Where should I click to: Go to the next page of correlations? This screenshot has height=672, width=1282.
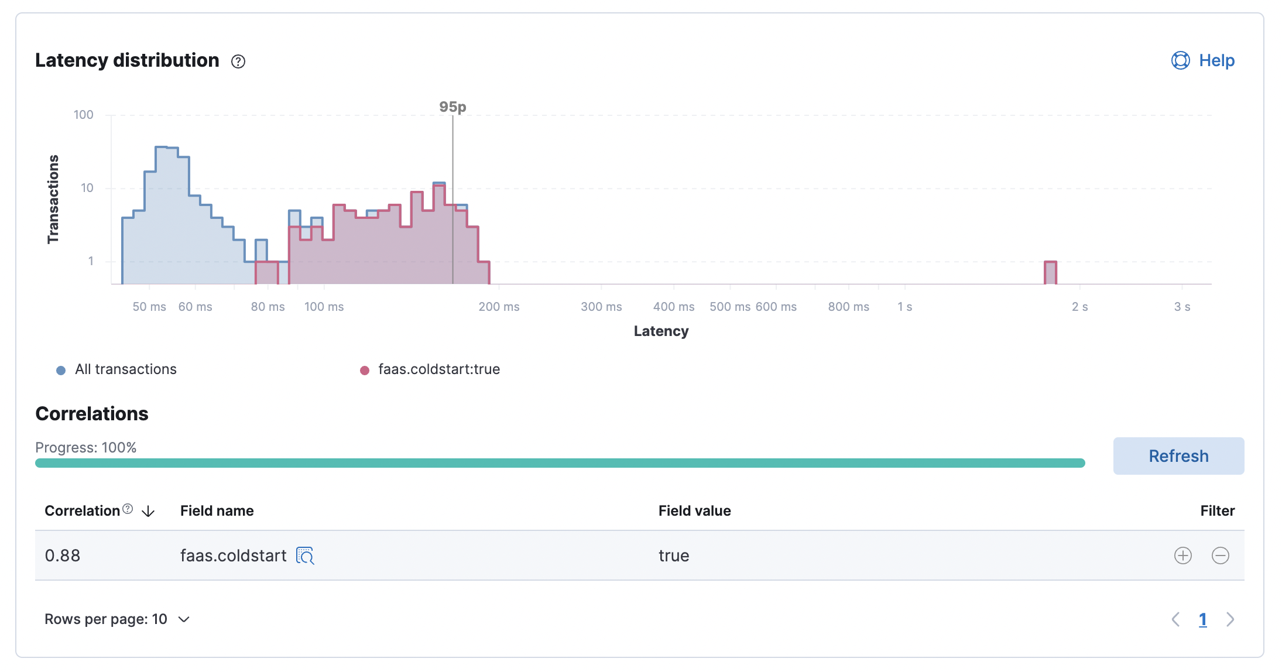pos(1230,619)
